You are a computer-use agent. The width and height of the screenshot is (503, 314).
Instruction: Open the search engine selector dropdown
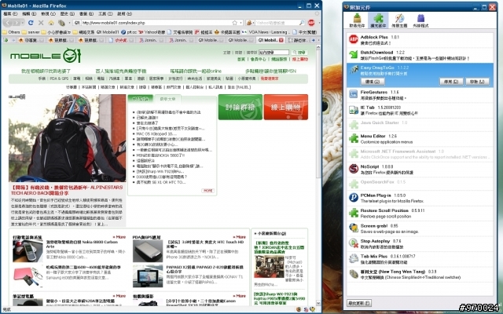[252, 23]
